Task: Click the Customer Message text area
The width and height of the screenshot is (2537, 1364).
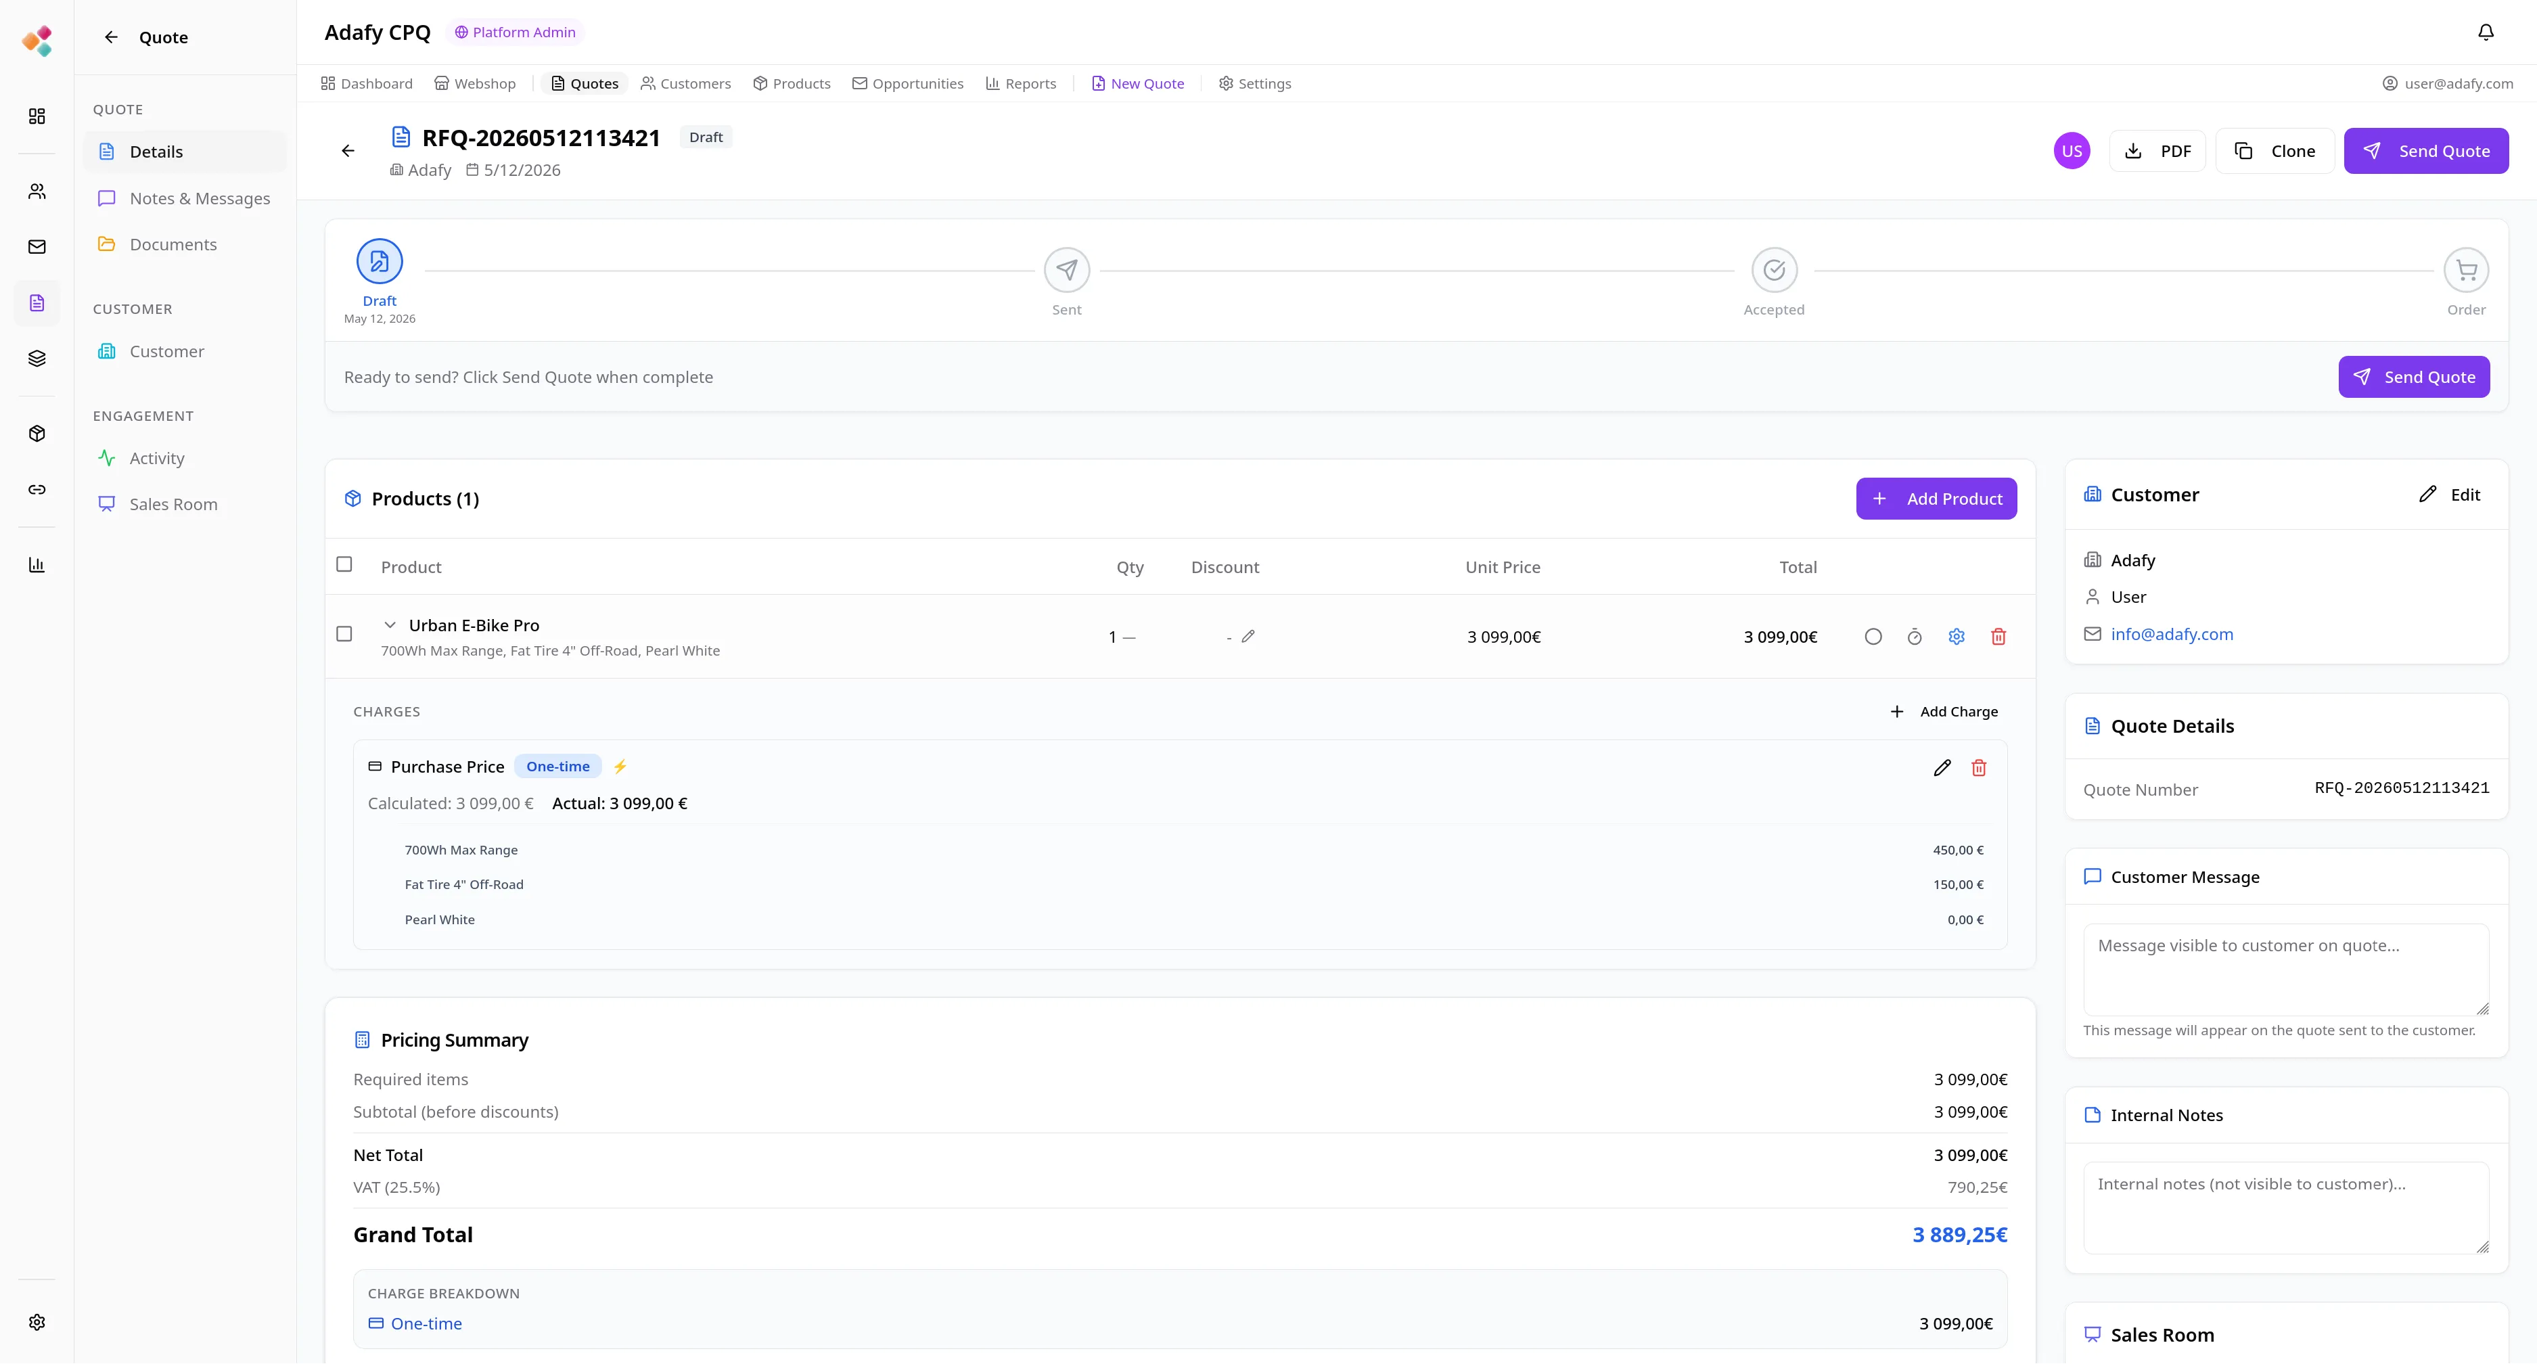Action: pyautogui.click(x=2286, y=969)
